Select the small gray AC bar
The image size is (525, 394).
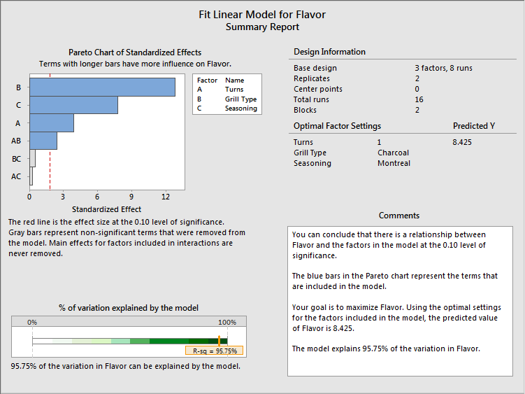coord(31,176)
